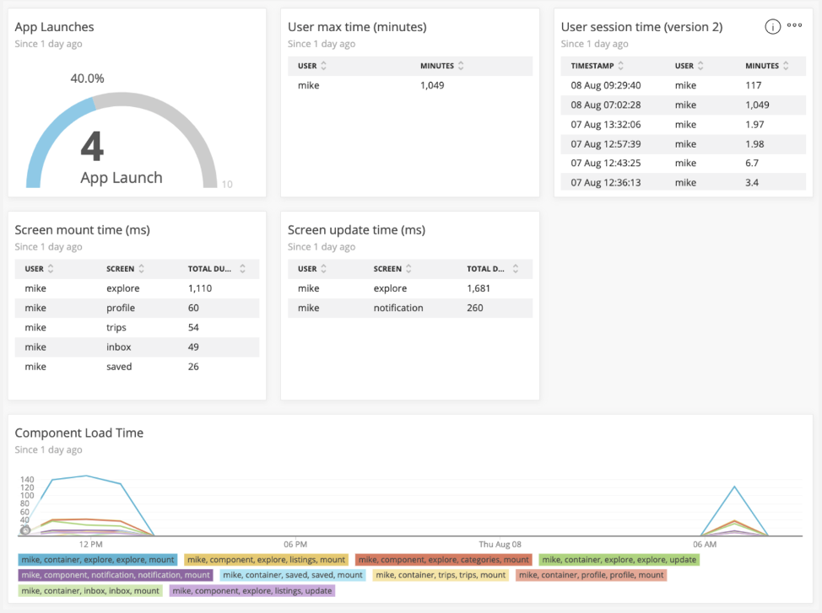The height and width of the screenshot is (613, 822).
Task: Click 'saved' in Screen mount time table
Action: pyautogui.click(x=119, y=367)
